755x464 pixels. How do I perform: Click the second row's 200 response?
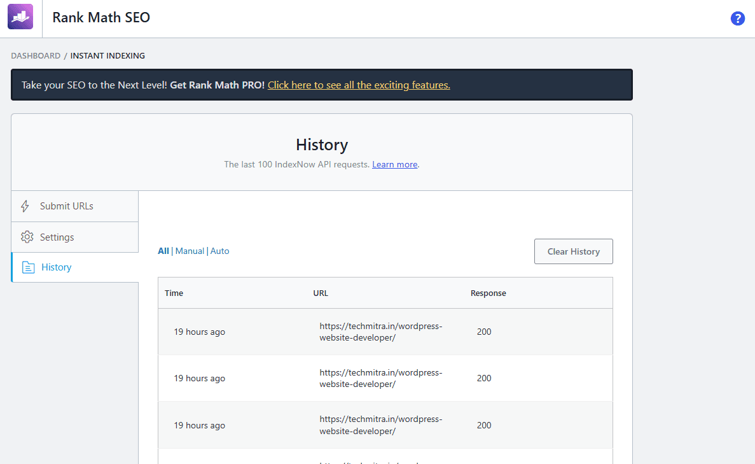point(484,379)
